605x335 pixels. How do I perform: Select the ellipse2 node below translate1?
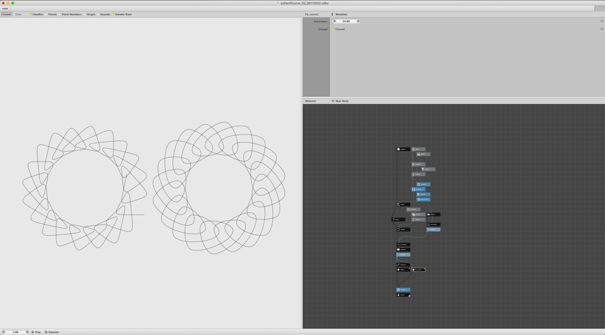click(403, 249)
